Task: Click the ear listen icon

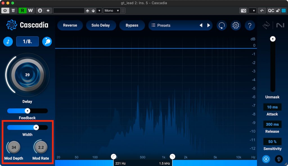Action: [279, 159]
